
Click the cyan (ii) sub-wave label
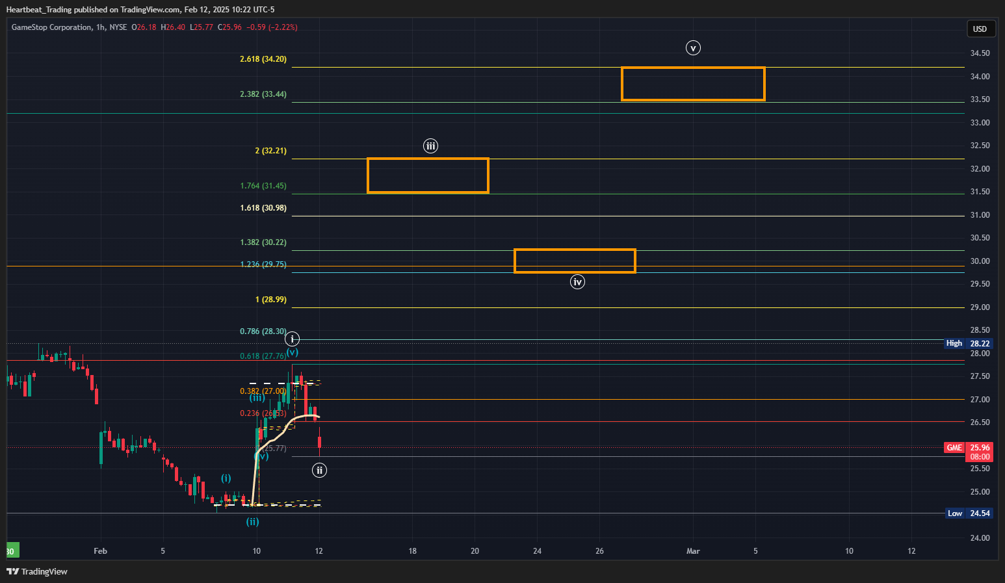pos(252,521)
